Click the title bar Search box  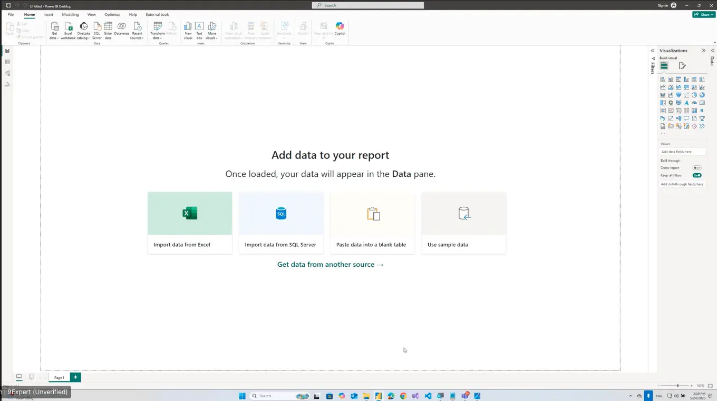(x=367, y=5)
